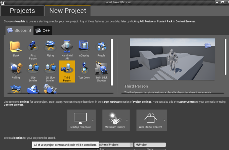Image resolution: width=229 pixels, height=150 pixels.
Task: Minimize the Unreal Project Browser window
Action: (x=217, y=2)
